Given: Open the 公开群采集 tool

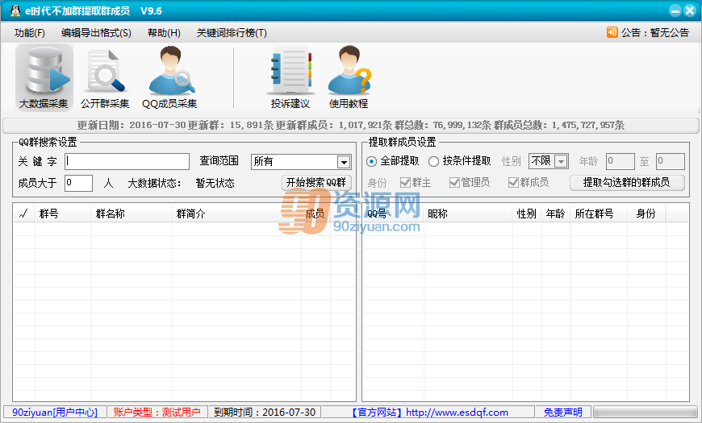Looking at the screenshot, I should [x=105, y=77].
